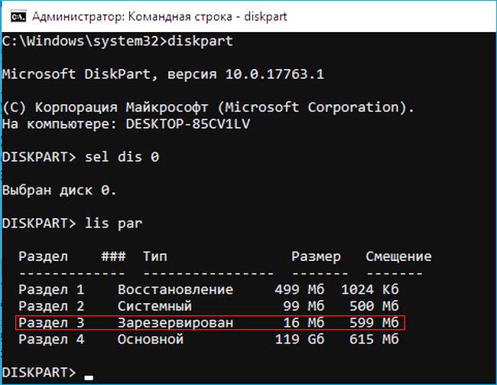Viewport: 497px width, 385px height.
Task: Click the 'Тип' column header
Action: [154, 256]
